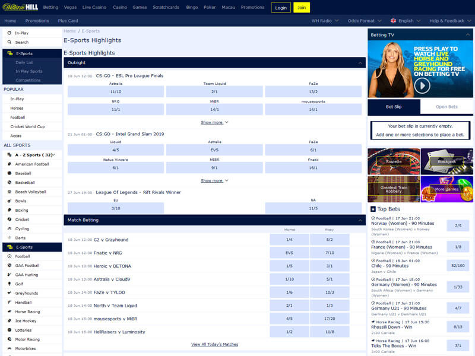This screenshot has height=356, width=475.
Task: Click the UK flag language icon
Action: (393, 21)
